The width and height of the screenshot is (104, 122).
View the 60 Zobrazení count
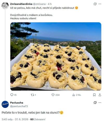[x=38, y=119]
